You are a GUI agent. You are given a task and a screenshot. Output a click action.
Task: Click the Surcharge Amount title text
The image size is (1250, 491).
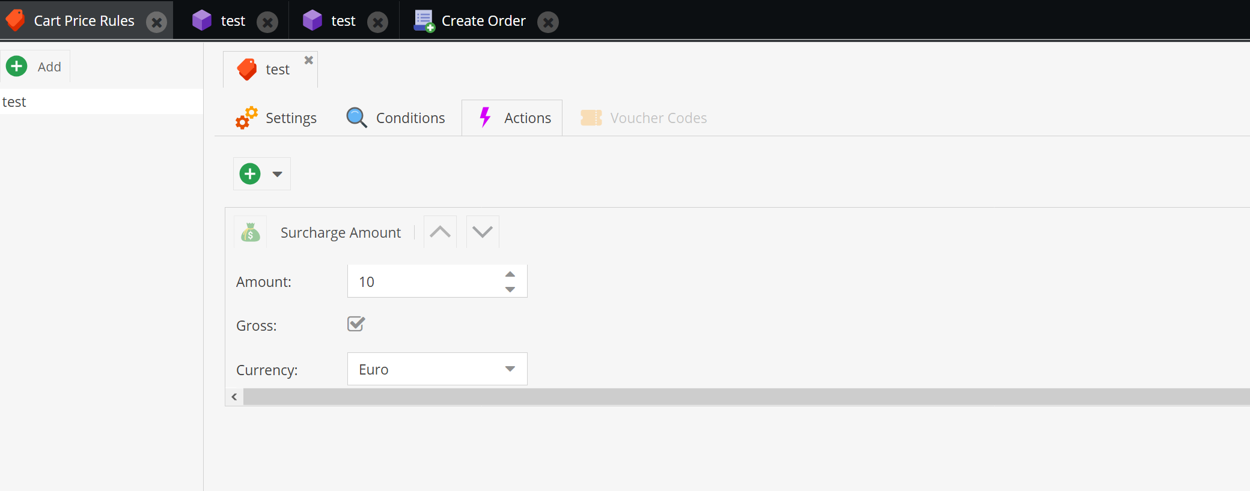(x=340, y=232)
